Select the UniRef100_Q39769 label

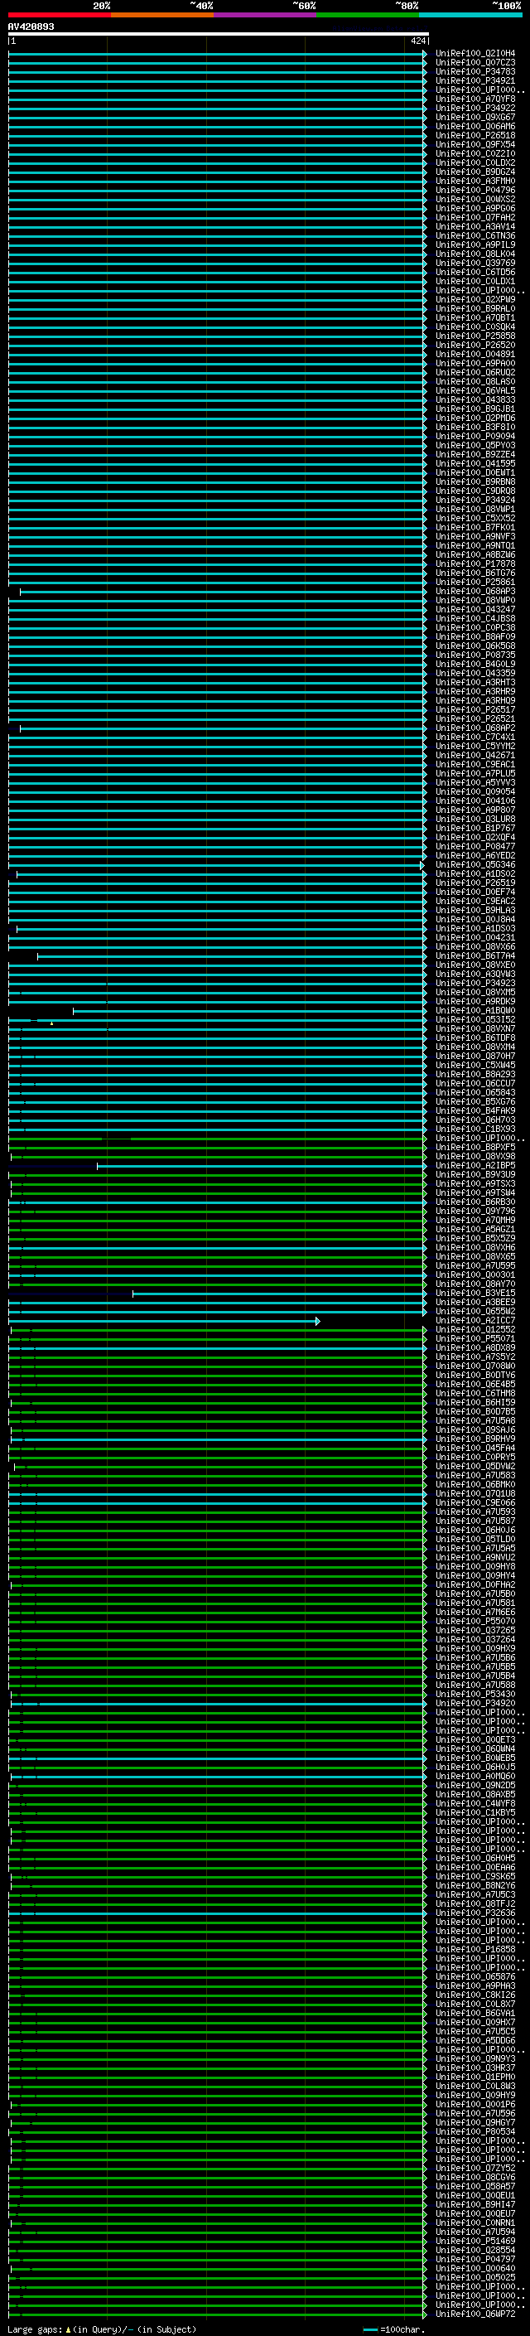[x=475, y=263]
